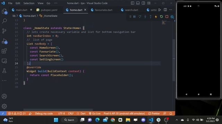
Task: Change file encoding UTF-8
Action: (x=61, y=113)
